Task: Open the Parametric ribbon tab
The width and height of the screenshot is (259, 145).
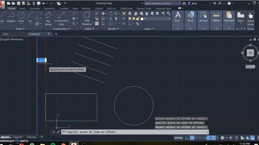Action: pyautogui.click(x=49, y=8)
